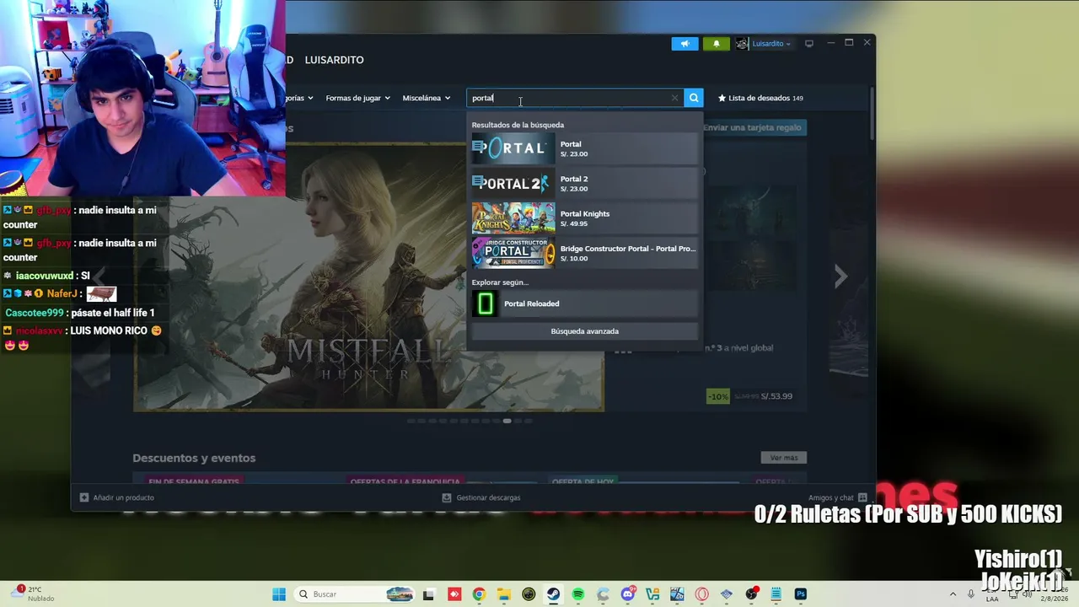This screenshot has width=1079, height=607.
Task: Click the blue search magnifier button
Action: point(694,98)
